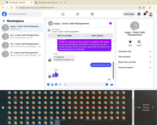Click install app icon in address bar

[x=140, y=7]
